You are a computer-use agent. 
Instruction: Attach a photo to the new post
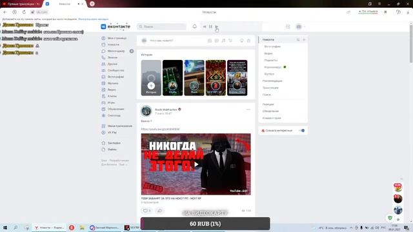tap(210, 41)
